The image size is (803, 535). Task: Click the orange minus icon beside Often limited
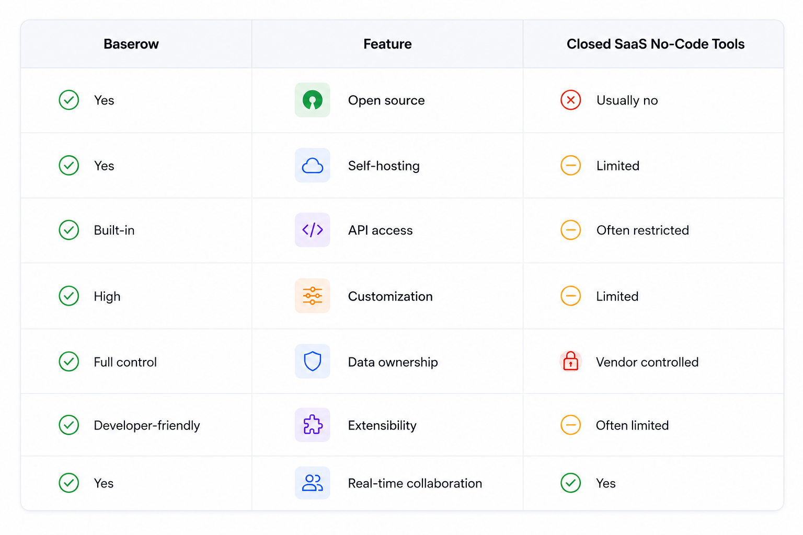[x=571, y=425]
